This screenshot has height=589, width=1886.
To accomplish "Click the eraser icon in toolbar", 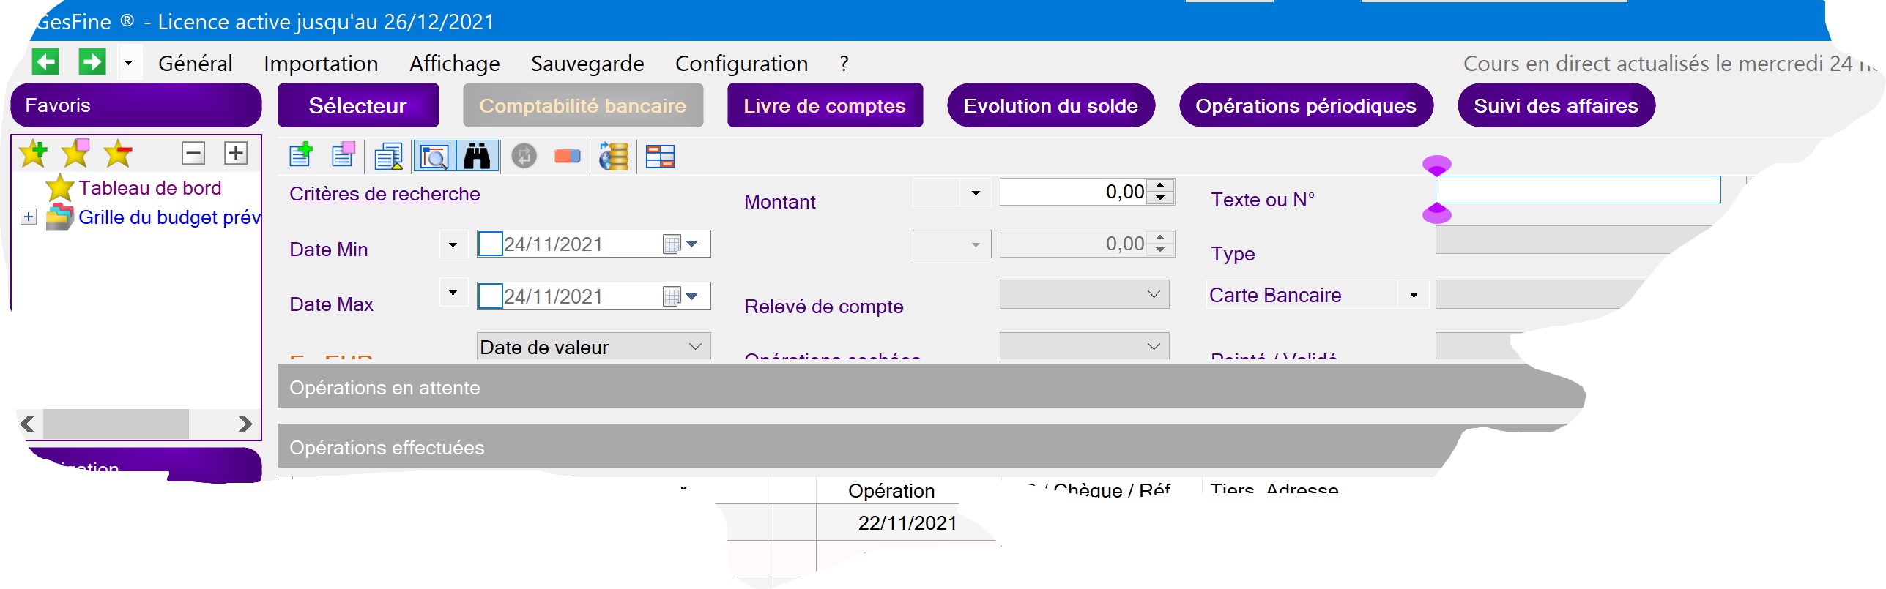I will pyautogui.click(x=567, y=156).
